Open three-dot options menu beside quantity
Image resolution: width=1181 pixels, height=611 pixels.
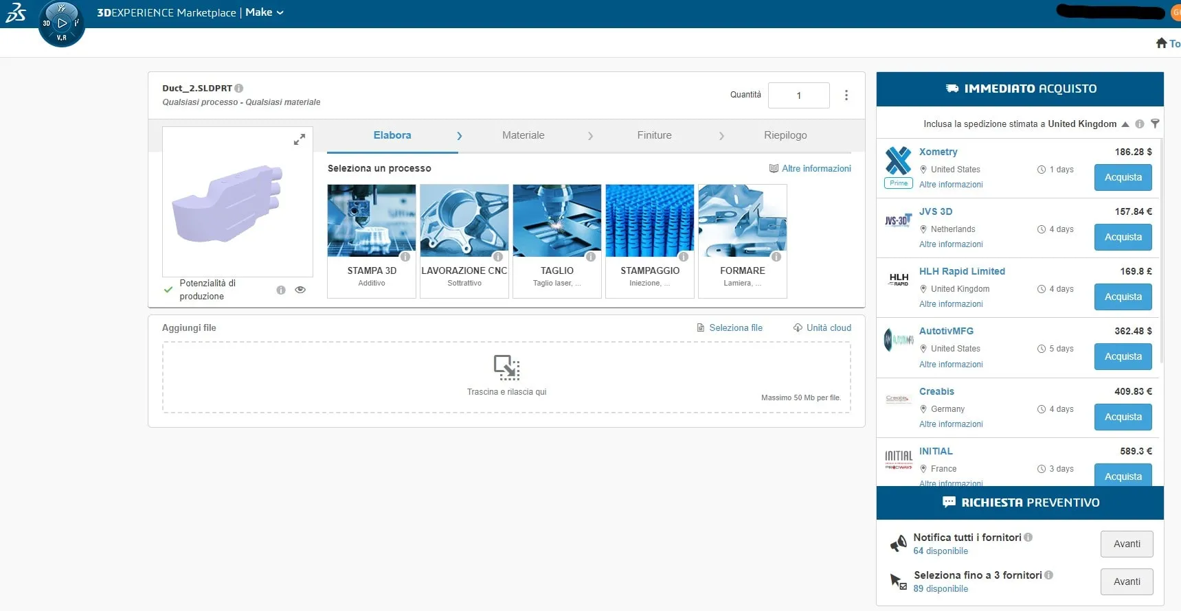tap(846, 95)
